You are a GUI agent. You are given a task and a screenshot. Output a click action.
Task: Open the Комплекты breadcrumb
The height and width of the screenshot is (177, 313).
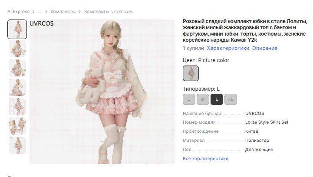(63, 12)
